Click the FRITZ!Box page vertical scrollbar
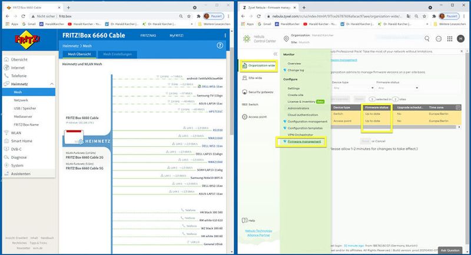This screenshot has height=255, width=471. (231, 92)
